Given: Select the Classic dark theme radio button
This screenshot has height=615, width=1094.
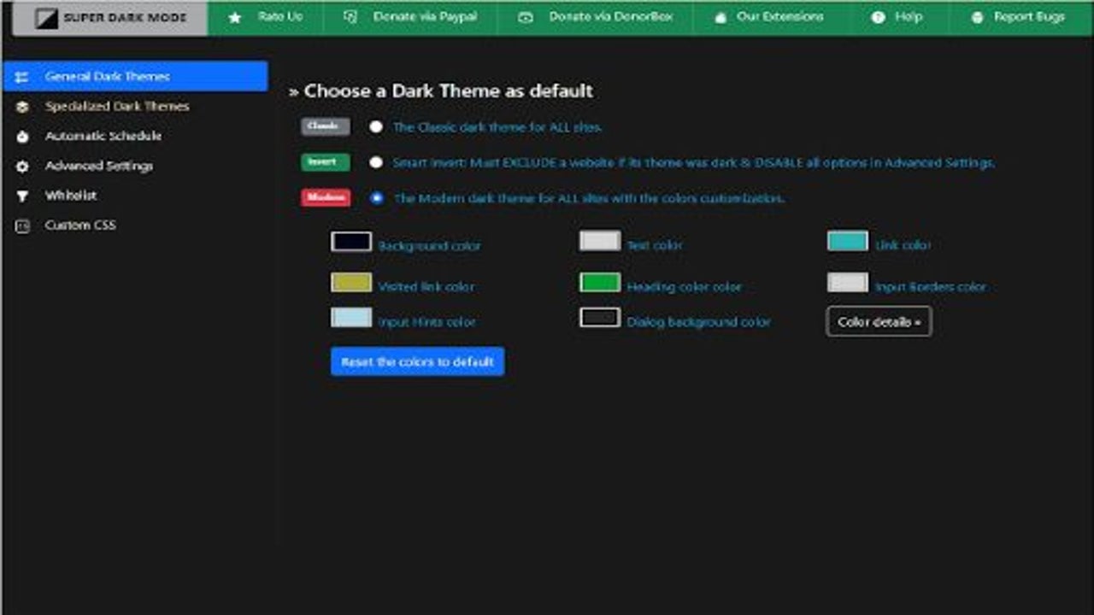Looking at the screenshot, I should [x=376, y=126].
